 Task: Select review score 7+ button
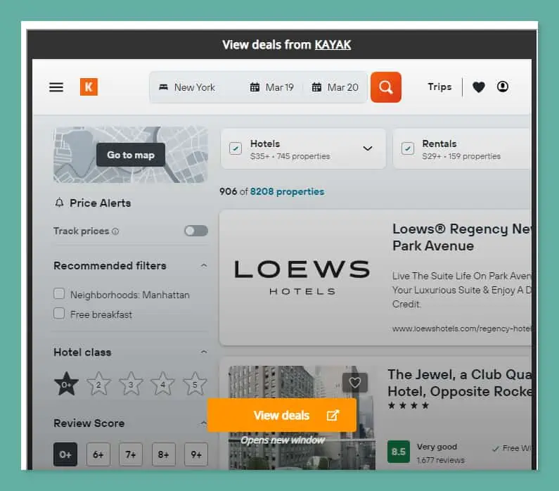coord(131,454)
